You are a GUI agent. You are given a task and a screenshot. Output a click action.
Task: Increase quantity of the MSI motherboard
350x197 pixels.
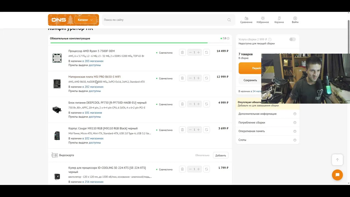coord(199,78)
